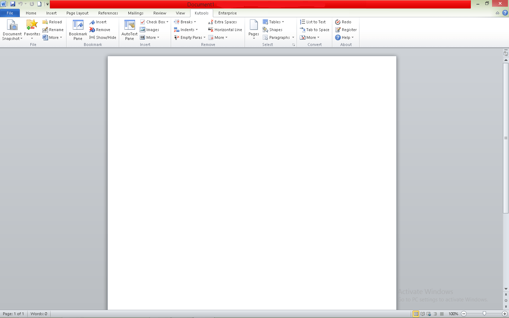Expand the Tables selection dropdown
This screenshot has height=318, width=509.
click(x=273, y=22)
